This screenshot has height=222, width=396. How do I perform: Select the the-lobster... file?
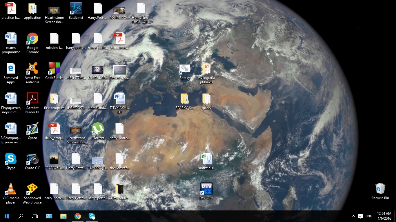click(x=119, y=161)
